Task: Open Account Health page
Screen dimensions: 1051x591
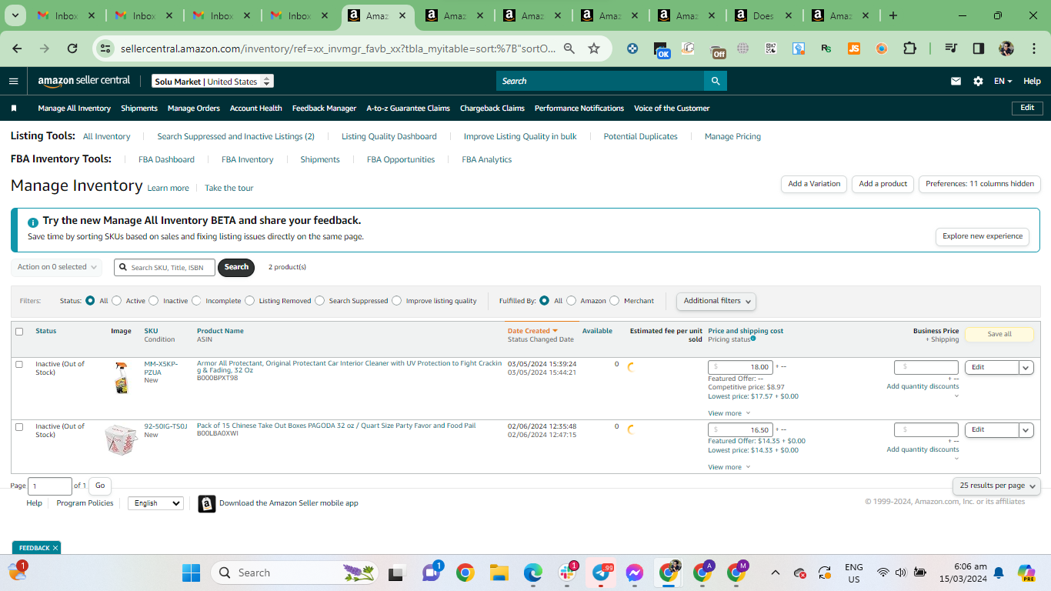Action: (x=256, y=109)
